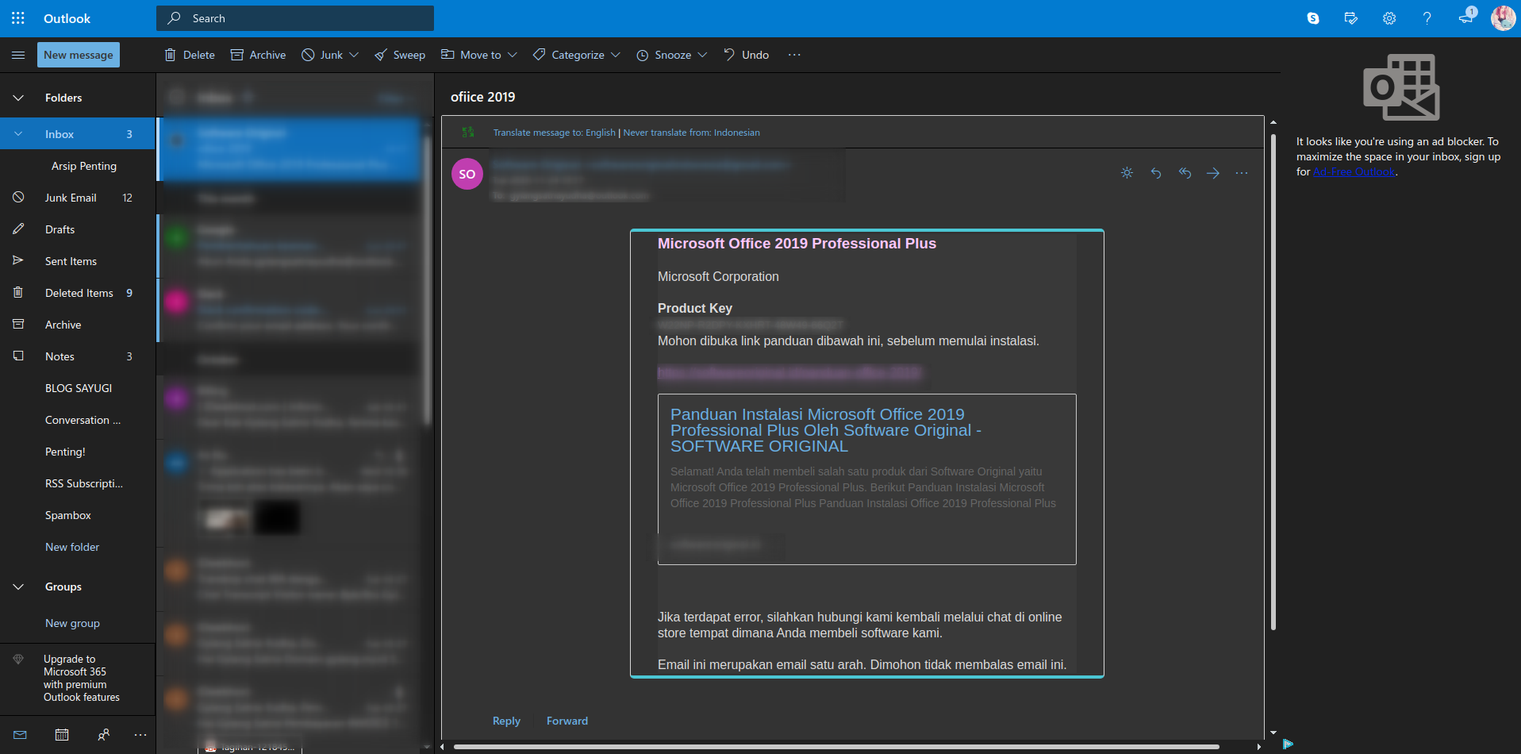Mark the message as Junk
Screen dimensions: 1521x754
tap(322, 55)
